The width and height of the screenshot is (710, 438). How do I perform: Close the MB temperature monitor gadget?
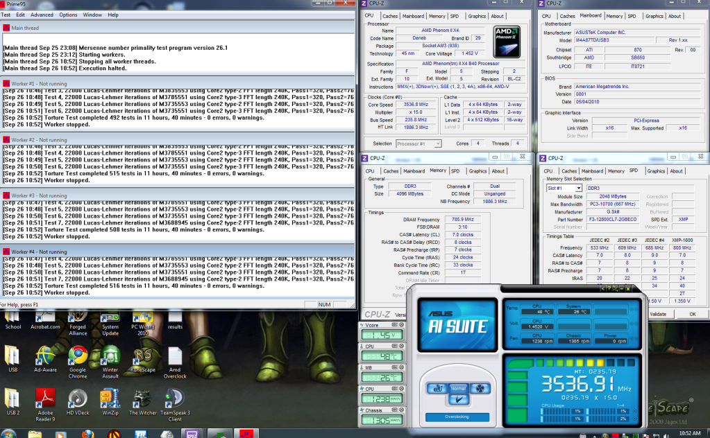(x=401, y=367)
